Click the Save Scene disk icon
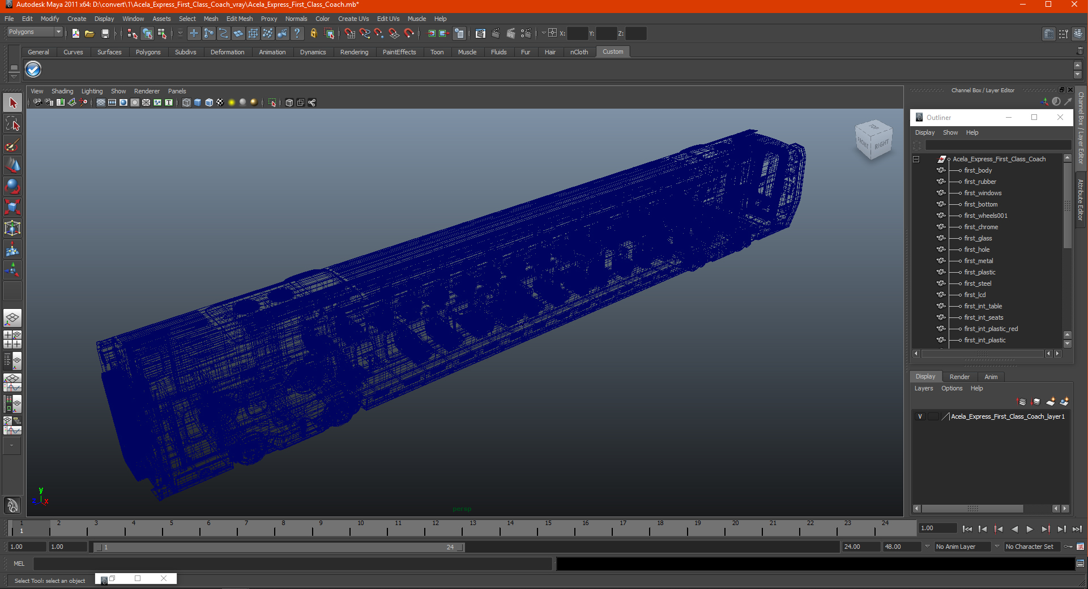Image resolution: width=1088 pixels, height=589 pixels. click(105, 33)
